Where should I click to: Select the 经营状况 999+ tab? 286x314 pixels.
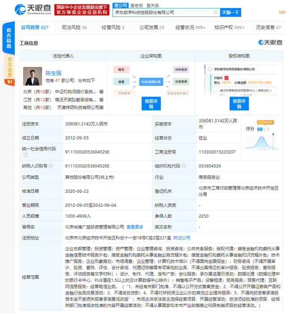pos(190,27)
